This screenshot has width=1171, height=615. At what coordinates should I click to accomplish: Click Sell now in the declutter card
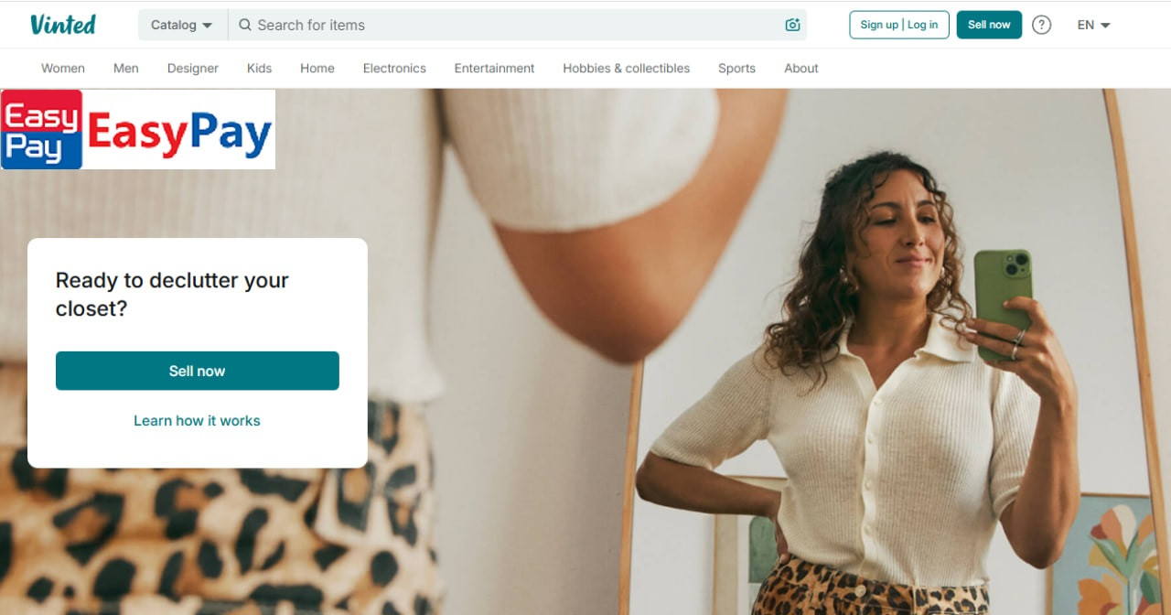click(198, 371)
